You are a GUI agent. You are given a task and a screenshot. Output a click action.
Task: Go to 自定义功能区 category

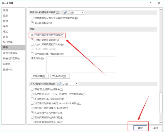point(10,53)
